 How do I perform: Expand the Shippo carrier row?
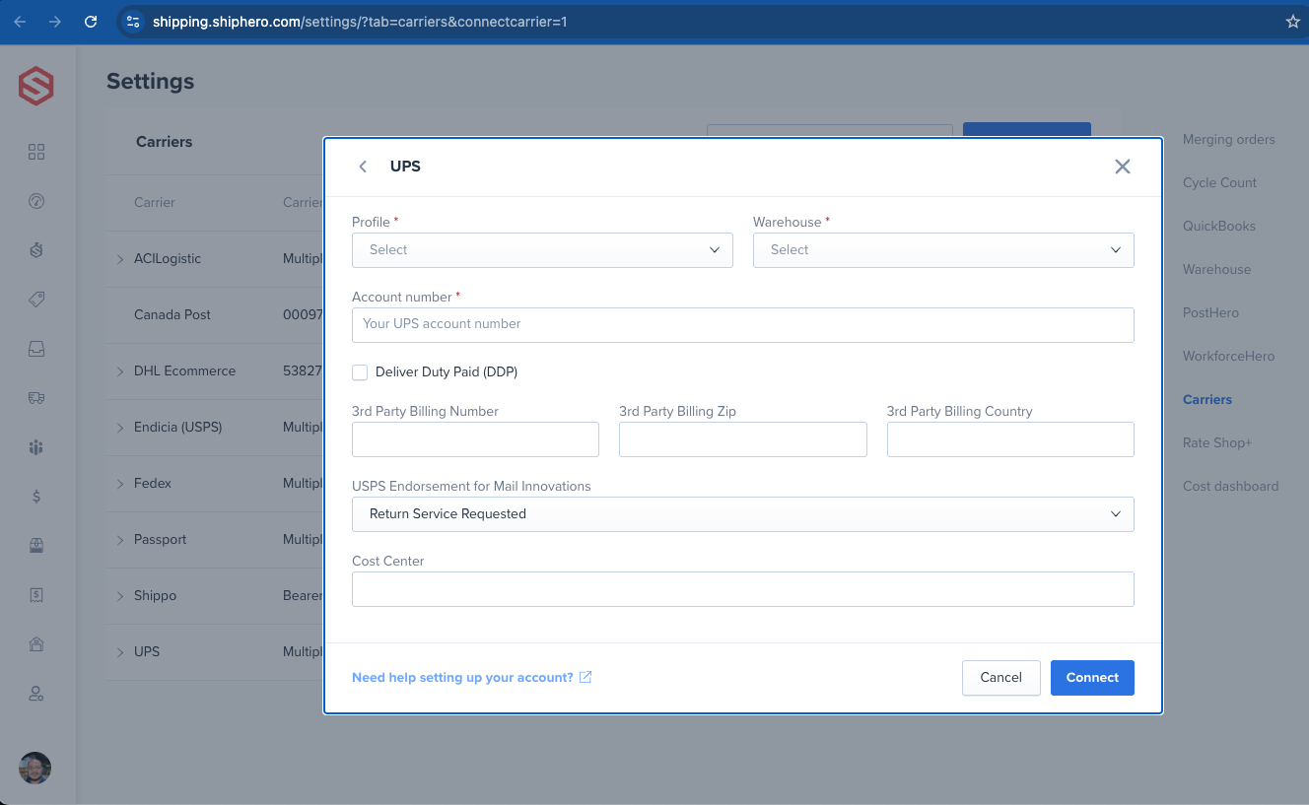point(120,596)
